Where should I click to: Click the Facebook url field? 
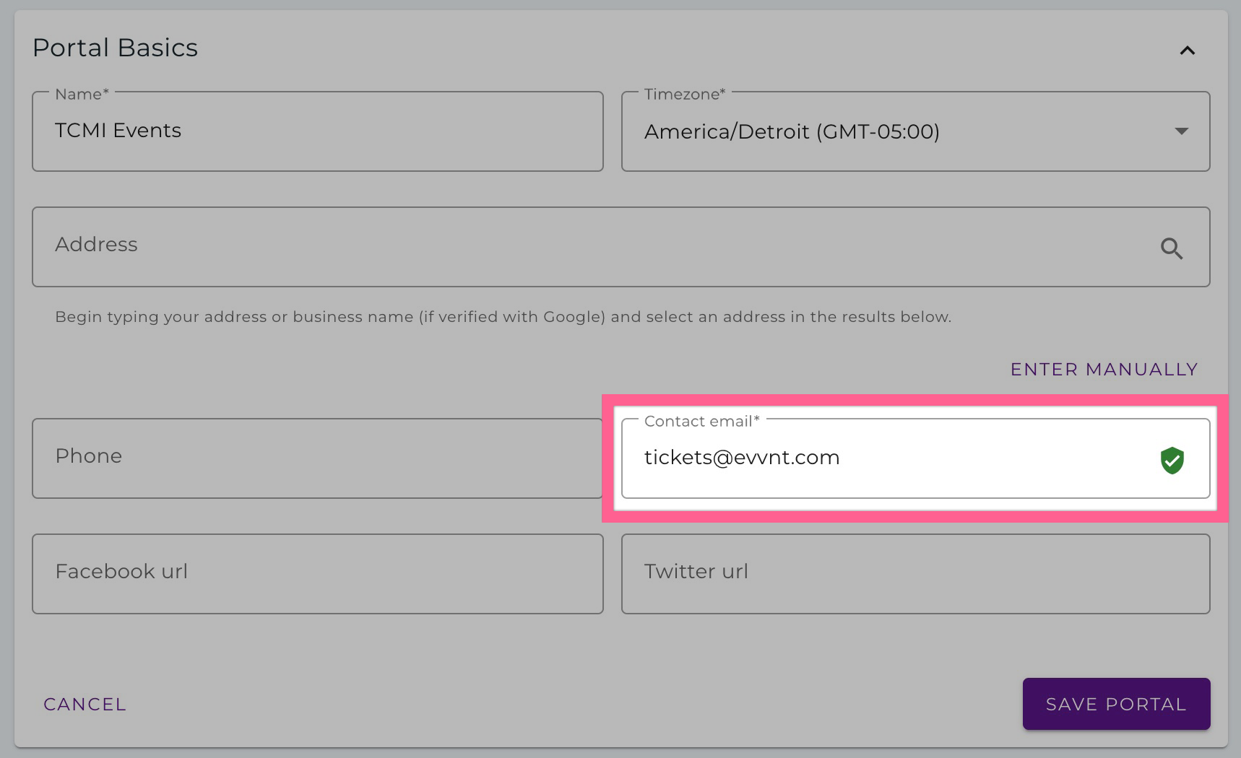318,572
